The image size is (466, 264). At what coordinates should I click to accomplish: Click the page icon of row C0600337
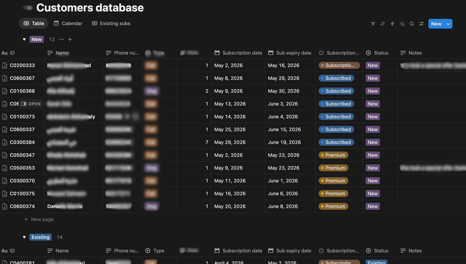coord(5,129)
